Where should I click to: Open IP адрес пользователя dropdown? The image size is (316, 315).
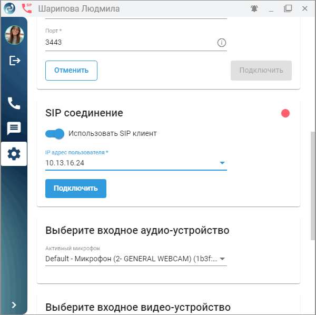click(x=136, y=163)
